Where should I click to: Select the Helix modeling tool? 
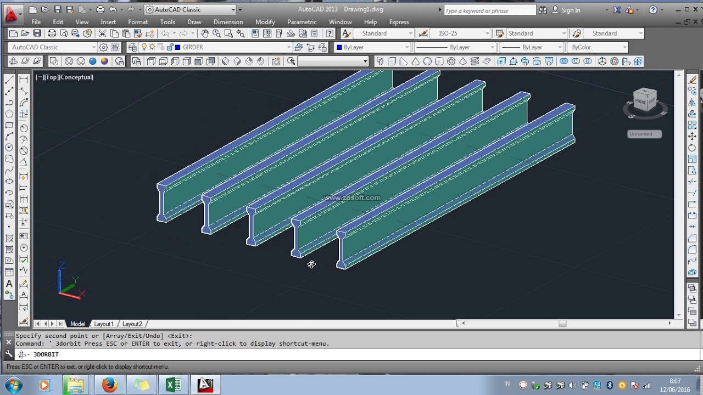[475, 61]
